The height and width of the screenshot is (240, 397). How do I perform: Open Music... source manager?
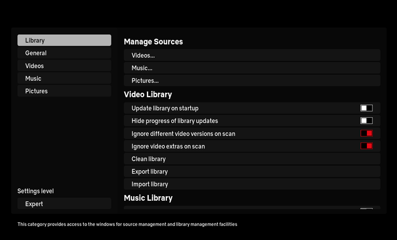252,68
